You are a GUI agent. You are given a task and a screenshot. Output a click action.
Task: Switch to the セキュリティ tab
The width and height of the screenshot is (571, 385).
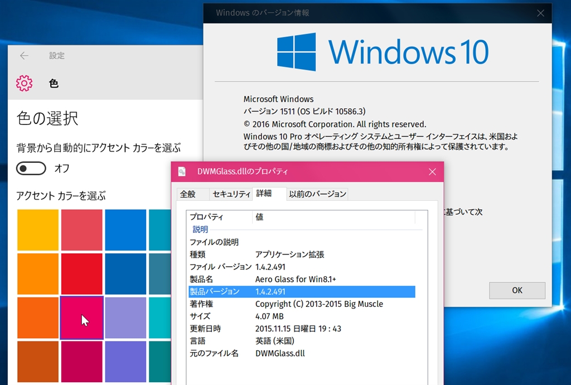[x=231, y=194]
